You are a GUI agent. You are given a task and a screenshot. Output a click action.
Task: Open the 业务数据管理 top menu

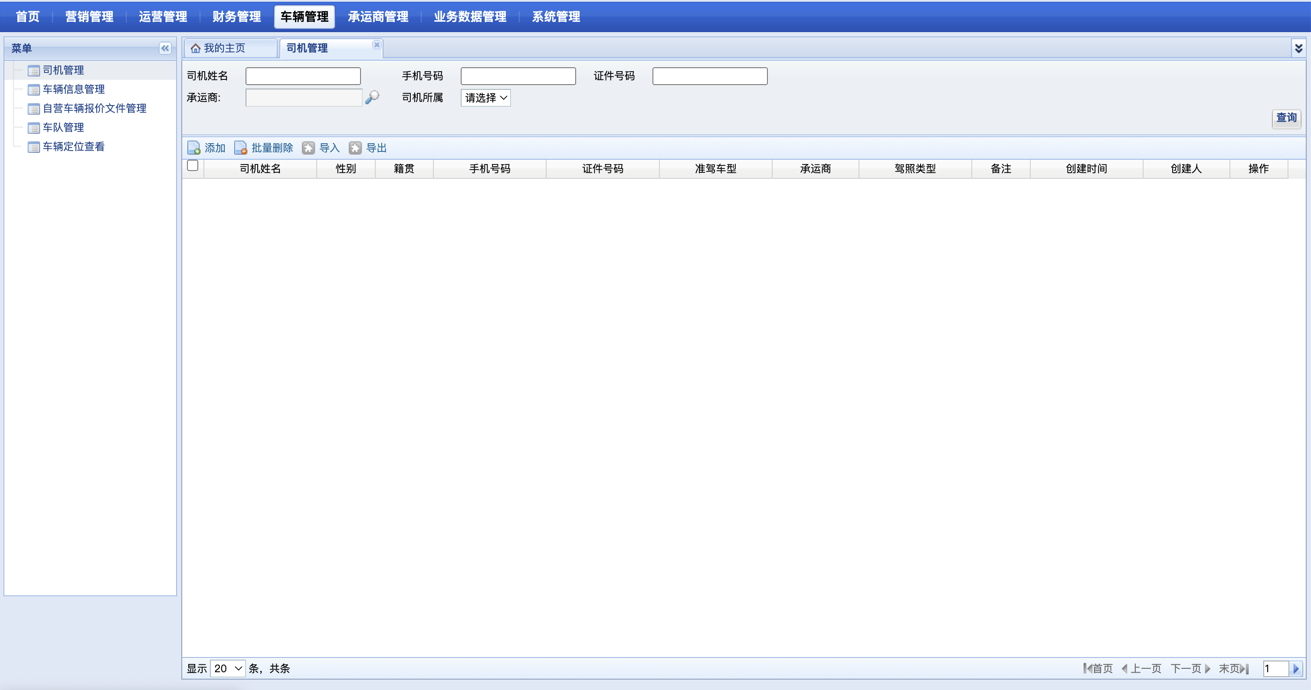[470, 16]
